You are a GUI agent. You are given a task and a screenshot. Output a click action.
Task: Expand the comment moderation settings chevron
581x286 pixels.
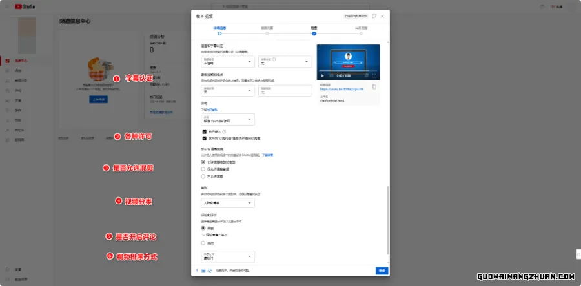pyautogui.click(x=203, y=235)
